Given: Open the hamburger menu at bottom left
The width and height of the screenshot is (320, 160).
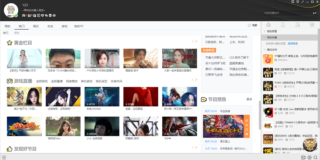Looking at the screenshot, I should [x=5, y=157].
